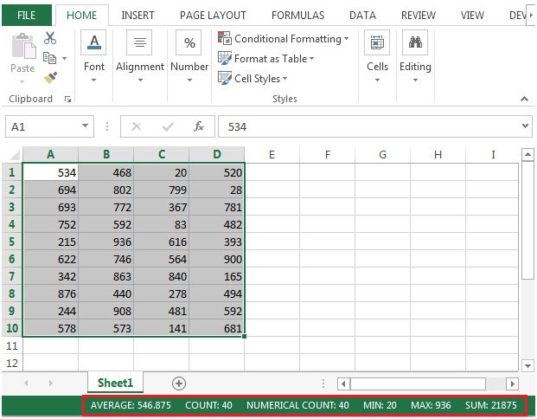537x419 pixels.
Task: Open the Cell Styles menu
Action: (x=253, y=79)
